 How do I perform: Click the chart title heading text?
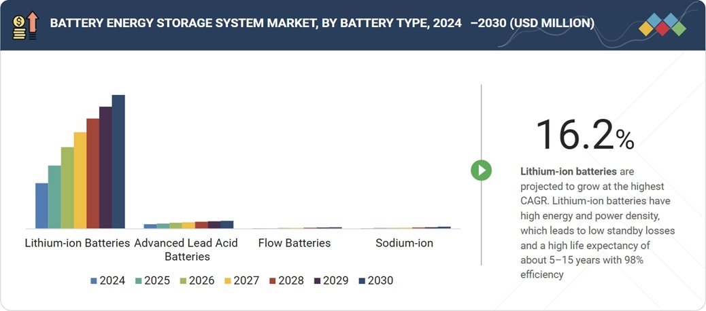click(x=322, y=24)
